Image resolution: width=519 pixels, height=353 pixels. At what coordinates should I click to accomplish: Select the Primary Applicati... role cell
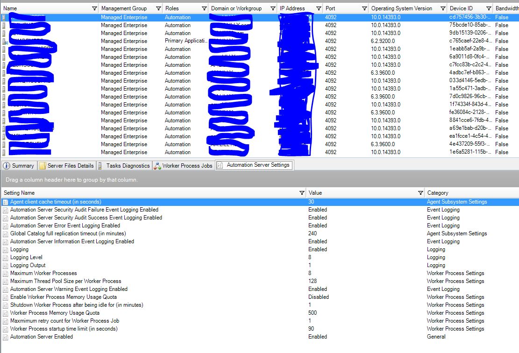click(186, 41)
